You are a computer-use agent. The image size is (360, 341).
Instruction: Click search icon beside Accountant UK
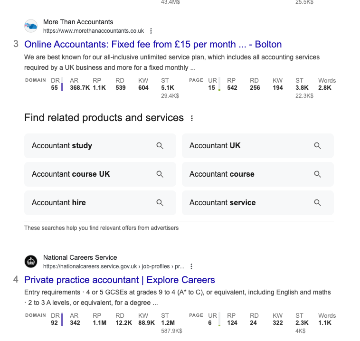pos(318,146)
